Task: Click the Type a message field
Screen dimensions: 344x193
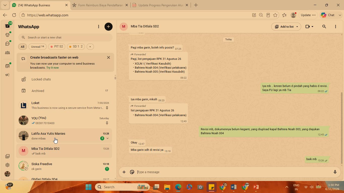Action: tap(233, 172)
